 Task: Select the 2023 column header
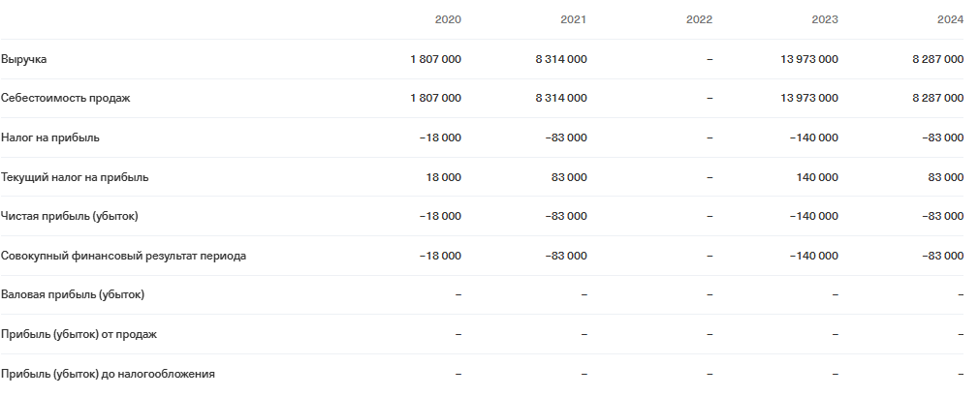(x=825, y=19)
